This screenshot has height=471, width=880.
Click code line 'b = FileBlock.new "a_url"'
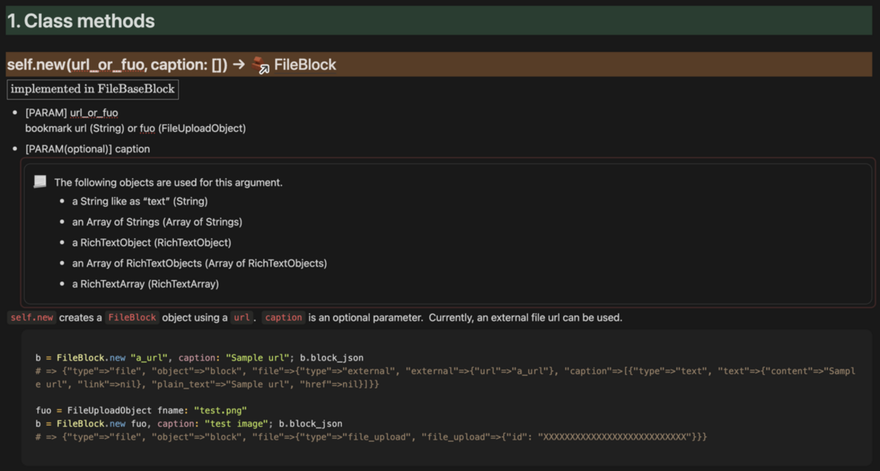pyautogui.click(x=200, y=357)
